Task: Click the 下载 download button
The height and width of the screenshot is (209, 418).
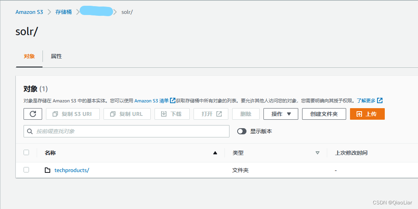Action: tap(172, 114)
